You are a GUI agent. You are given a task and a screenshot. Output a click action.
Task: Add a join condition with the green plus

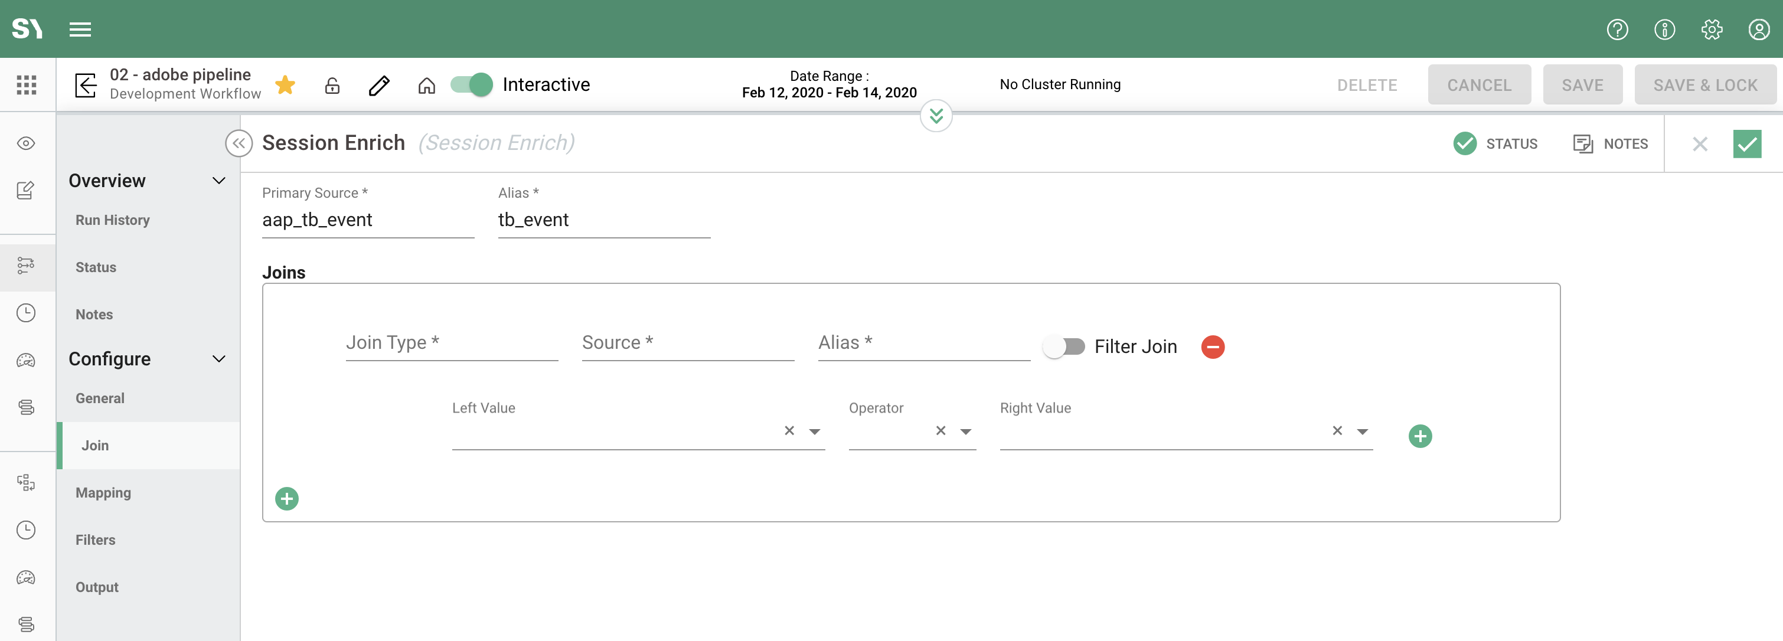pyautogui.click(x=1421, y=436)
